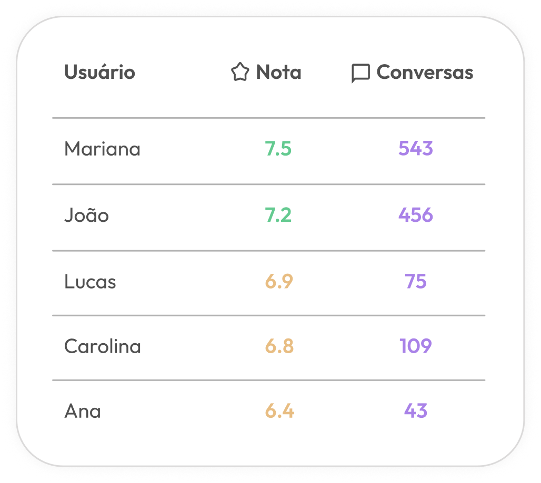Image resolution: width=541 pixels, height=483 pixels.
Task: Open Mariana's 543 conversations count
Action: pos(416,149)
